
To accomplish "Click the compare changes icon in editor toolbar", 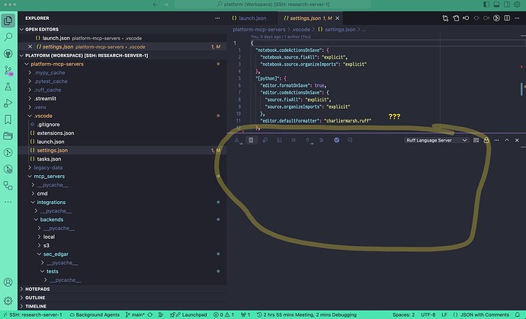I will pos(445,18).
